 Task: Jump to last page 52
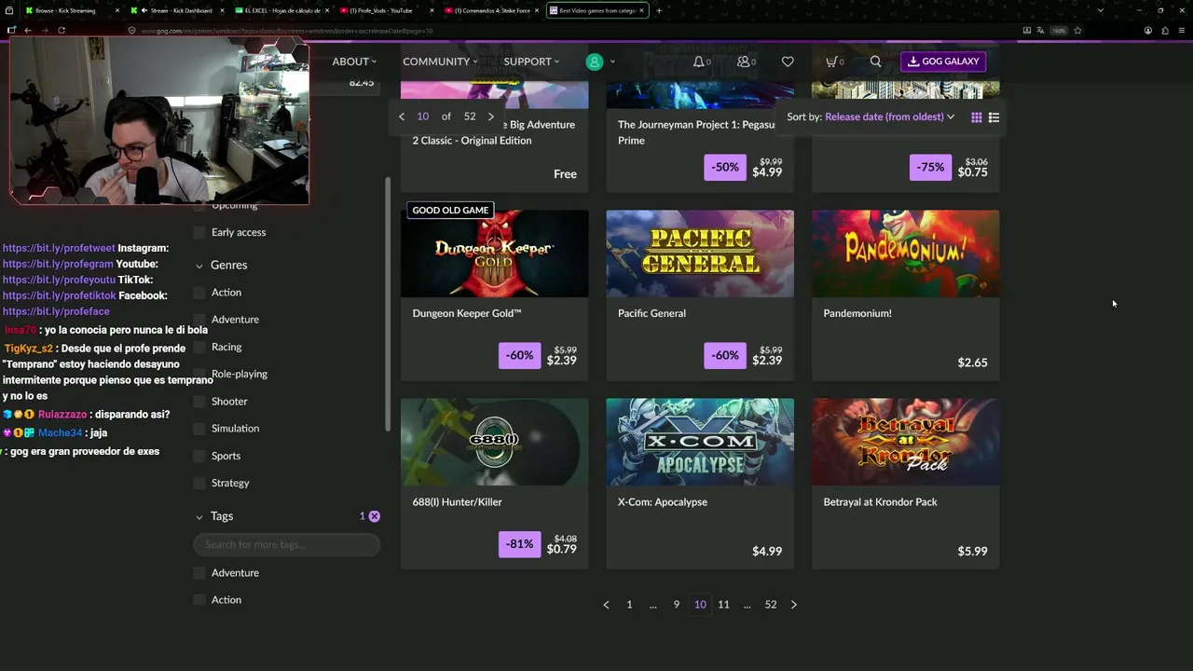(771, 605)
